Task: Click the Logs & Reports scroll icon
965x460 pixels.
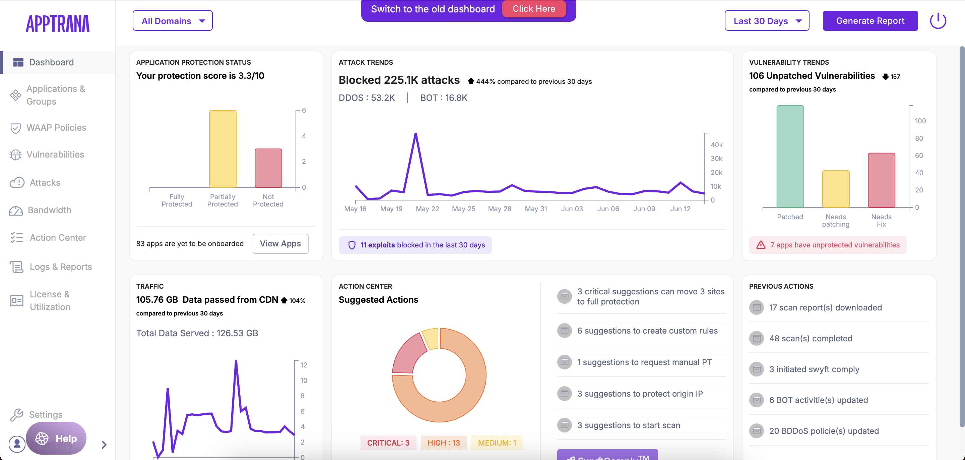Action: [x=16, y=267]
